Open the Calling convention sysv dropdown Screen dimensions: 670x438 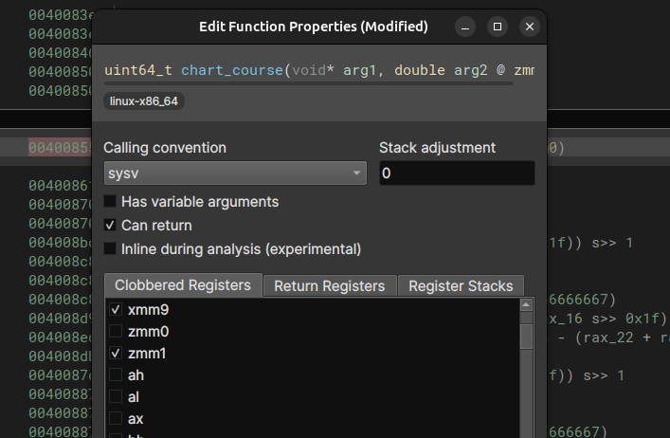(235, 173)
